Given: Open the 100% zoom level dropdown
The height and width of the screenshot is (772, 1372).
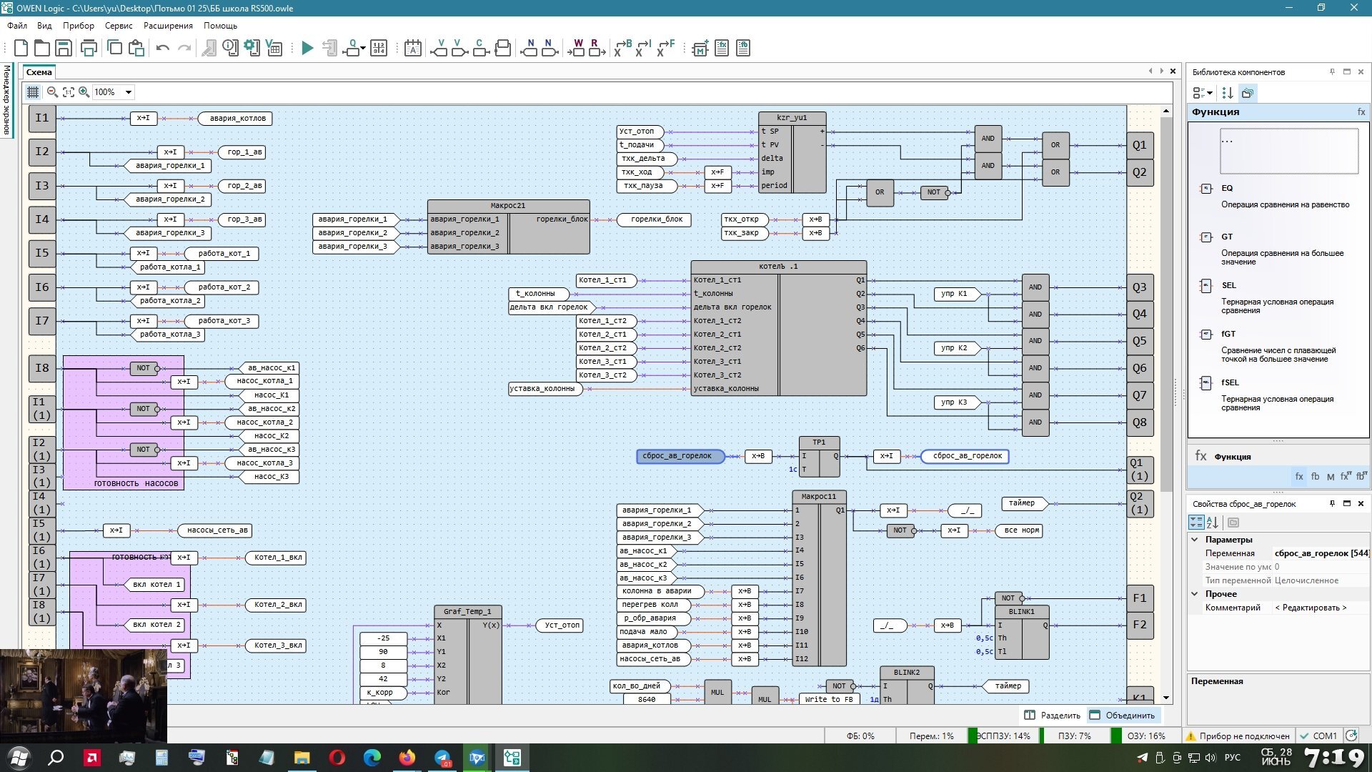Looking at the screenshot, I should click(x=129, y=92).
